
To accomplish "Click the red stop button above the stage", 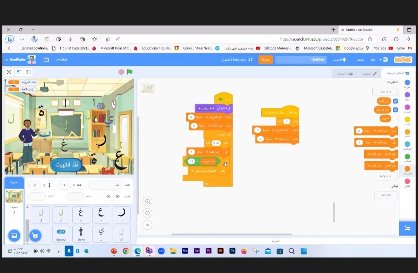I will 121,72.
